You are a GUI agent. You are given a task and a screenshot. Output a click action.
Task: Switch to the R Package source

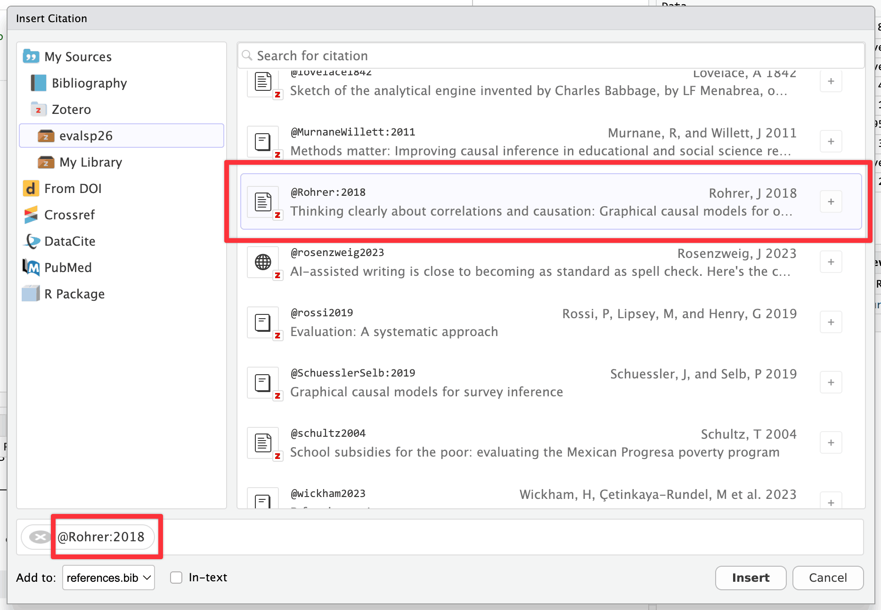click(x=74, y=294)
